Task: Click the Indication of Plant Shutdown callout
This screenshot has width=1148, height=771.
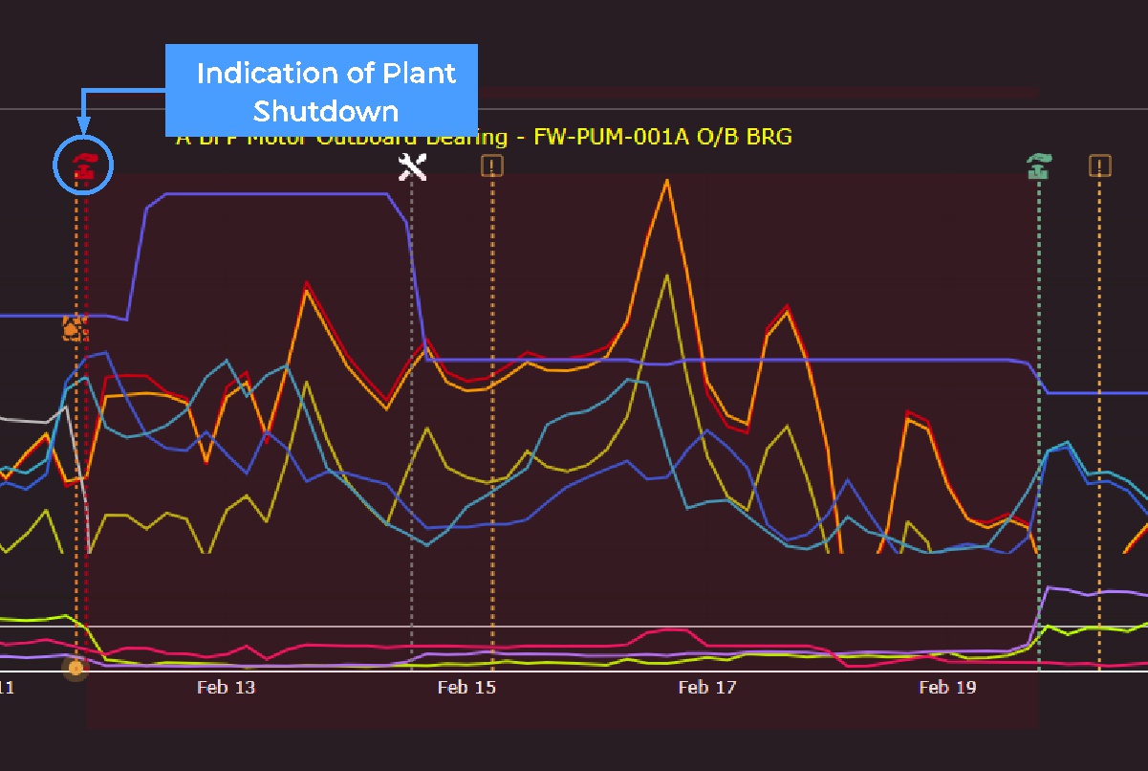Action: (x=321, y=91)
